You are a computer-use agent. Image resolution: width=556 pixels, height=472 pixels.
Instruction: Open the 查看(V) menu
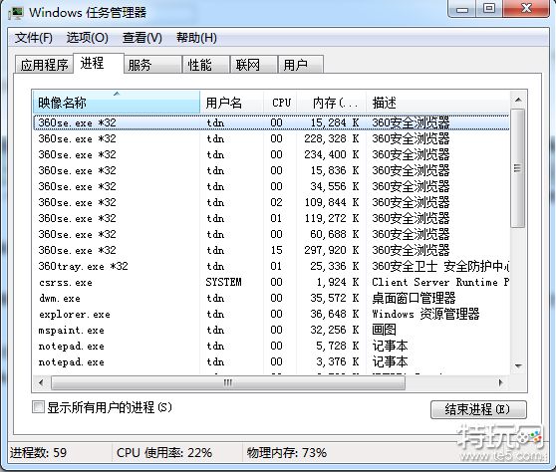(142, 38)
